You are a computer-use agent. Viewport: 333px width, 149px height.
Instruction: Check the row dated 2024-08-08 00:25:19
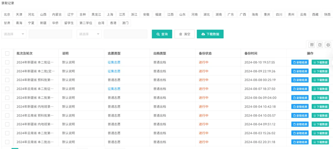coord(7,80)
